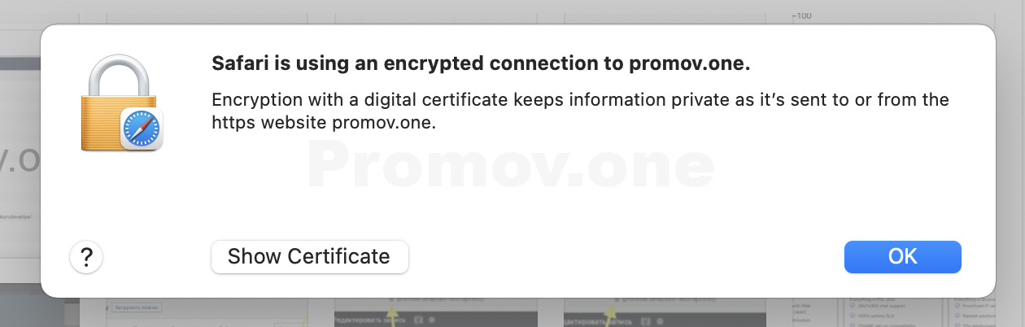This screenshot has height=327, width=1025.
Task: Click the encryption description paragraph
Action: tap(580, 111)
